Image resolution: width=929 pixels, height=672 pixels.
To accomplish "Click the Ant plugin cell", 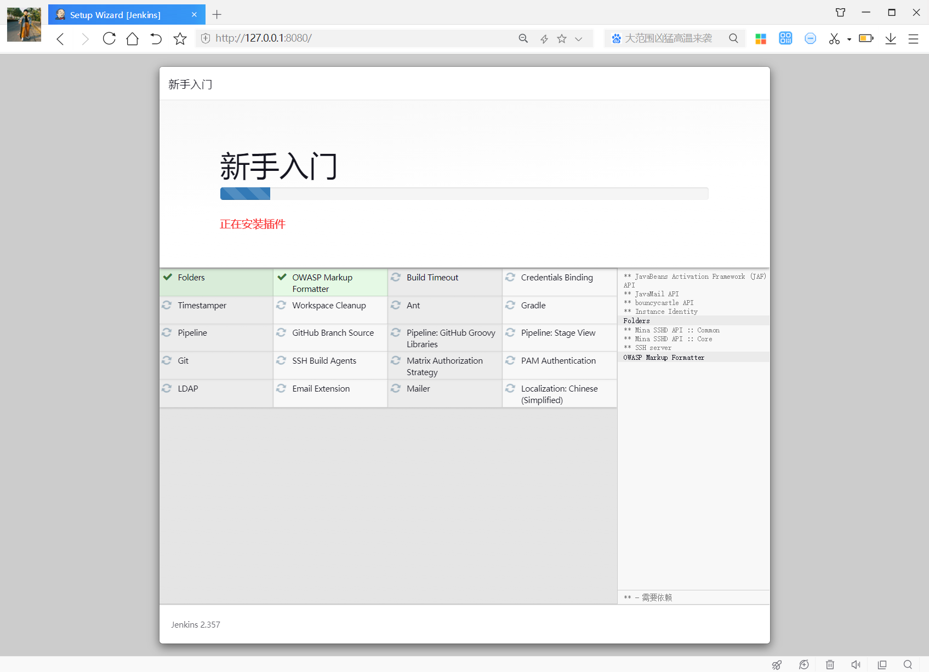I will point(445,310).
